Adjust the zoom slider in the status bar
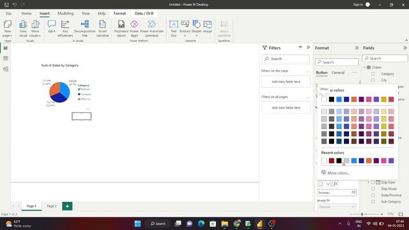The width and height of the screenshot is (409, 230). point(362,214)
